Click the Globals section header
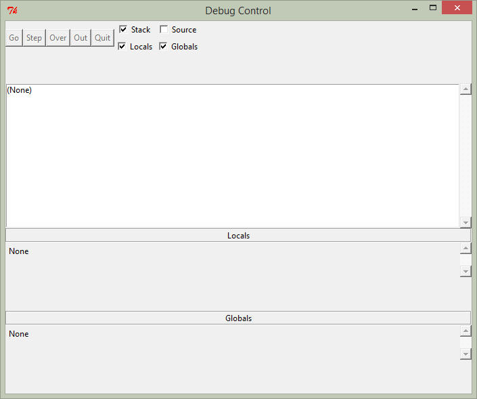This screenshot has height=399, width=477. point(238,318)
